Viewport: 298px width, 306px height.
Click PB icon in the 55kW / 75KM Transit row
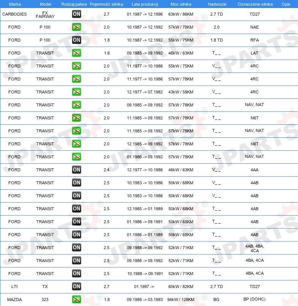76,66
